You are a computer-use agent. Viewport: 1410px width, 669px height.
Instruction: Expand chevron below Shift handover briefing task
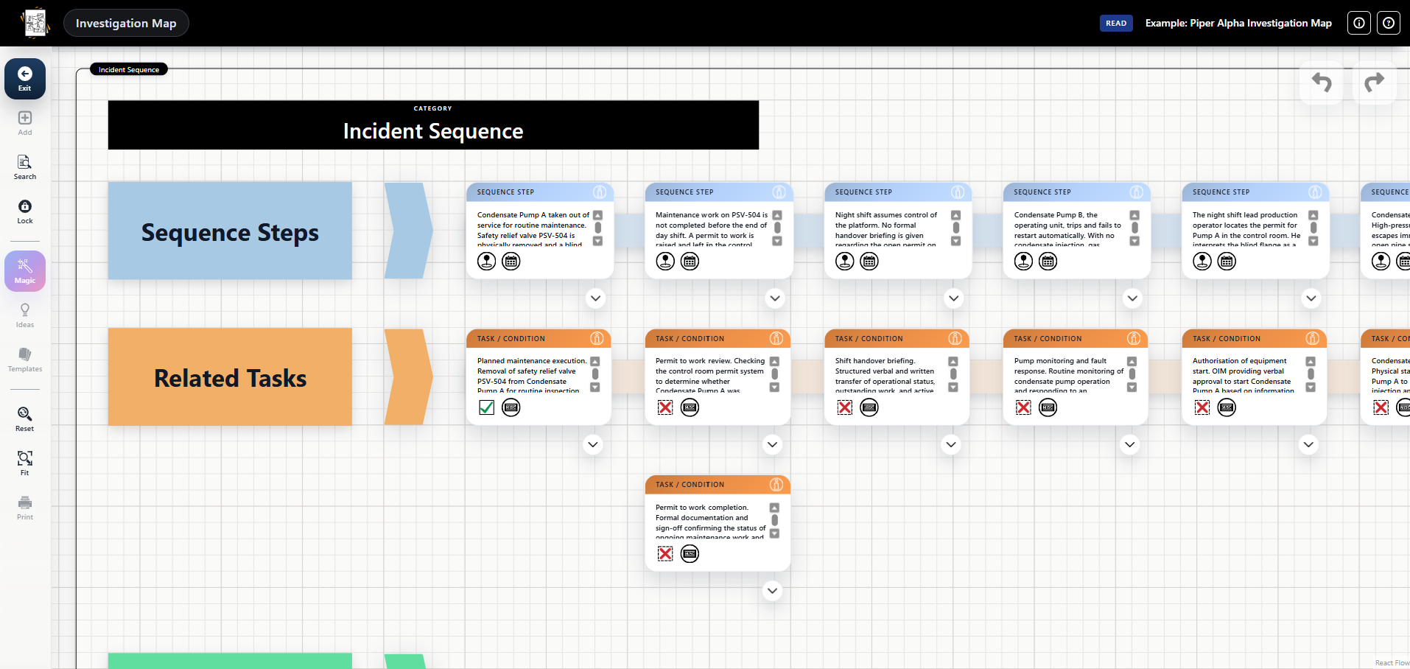951,444
